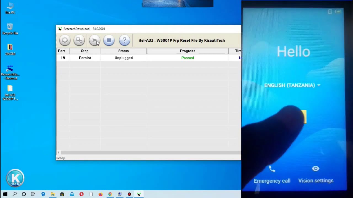Image resolution: width=353 pixels, height=198 pixels.
Task: Click the Port column header
Action: point(63,51)
